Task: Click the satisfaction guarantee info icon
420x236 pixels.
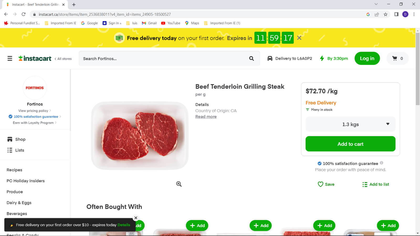Action: [381, 163]
